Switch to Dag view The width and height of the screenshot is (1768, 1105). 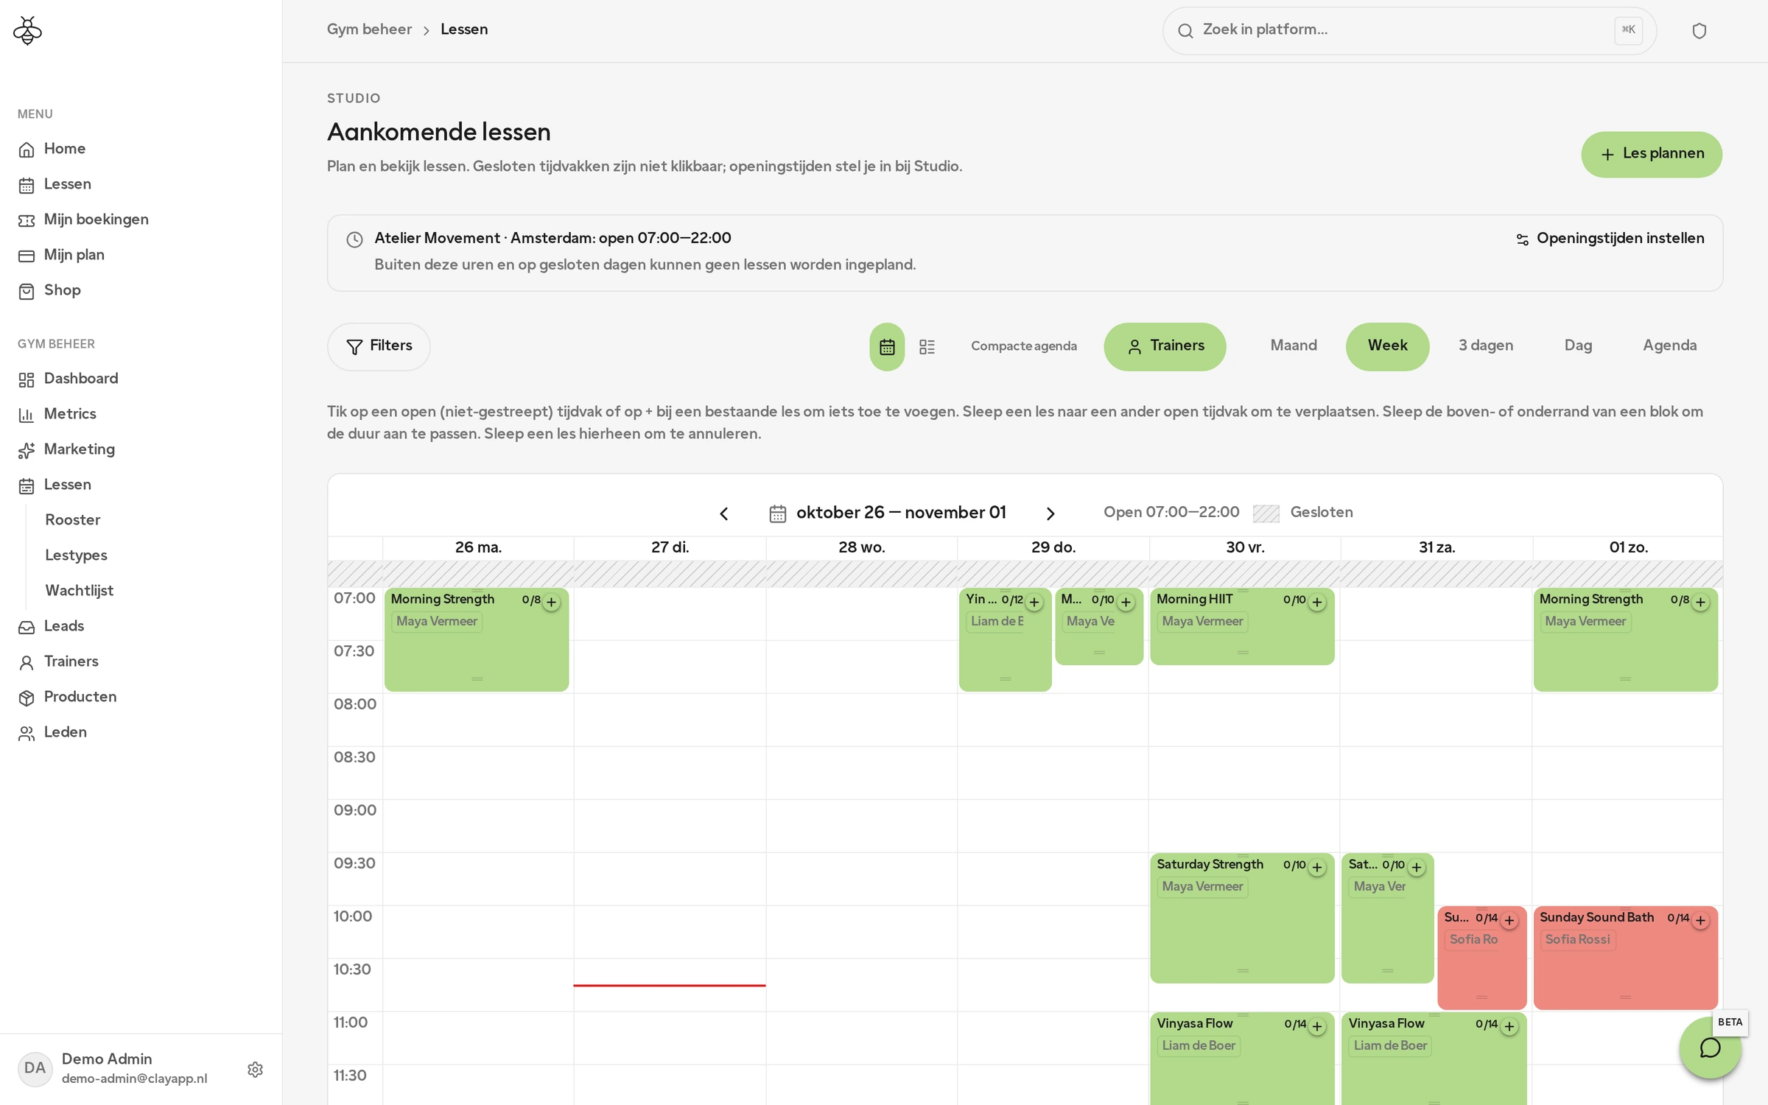1578,346
